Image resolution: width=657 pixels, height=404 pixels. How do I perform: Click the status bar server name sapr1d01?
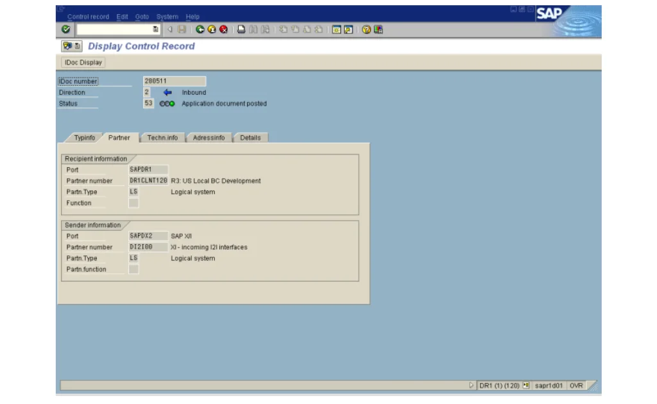(x=549, y=385)
